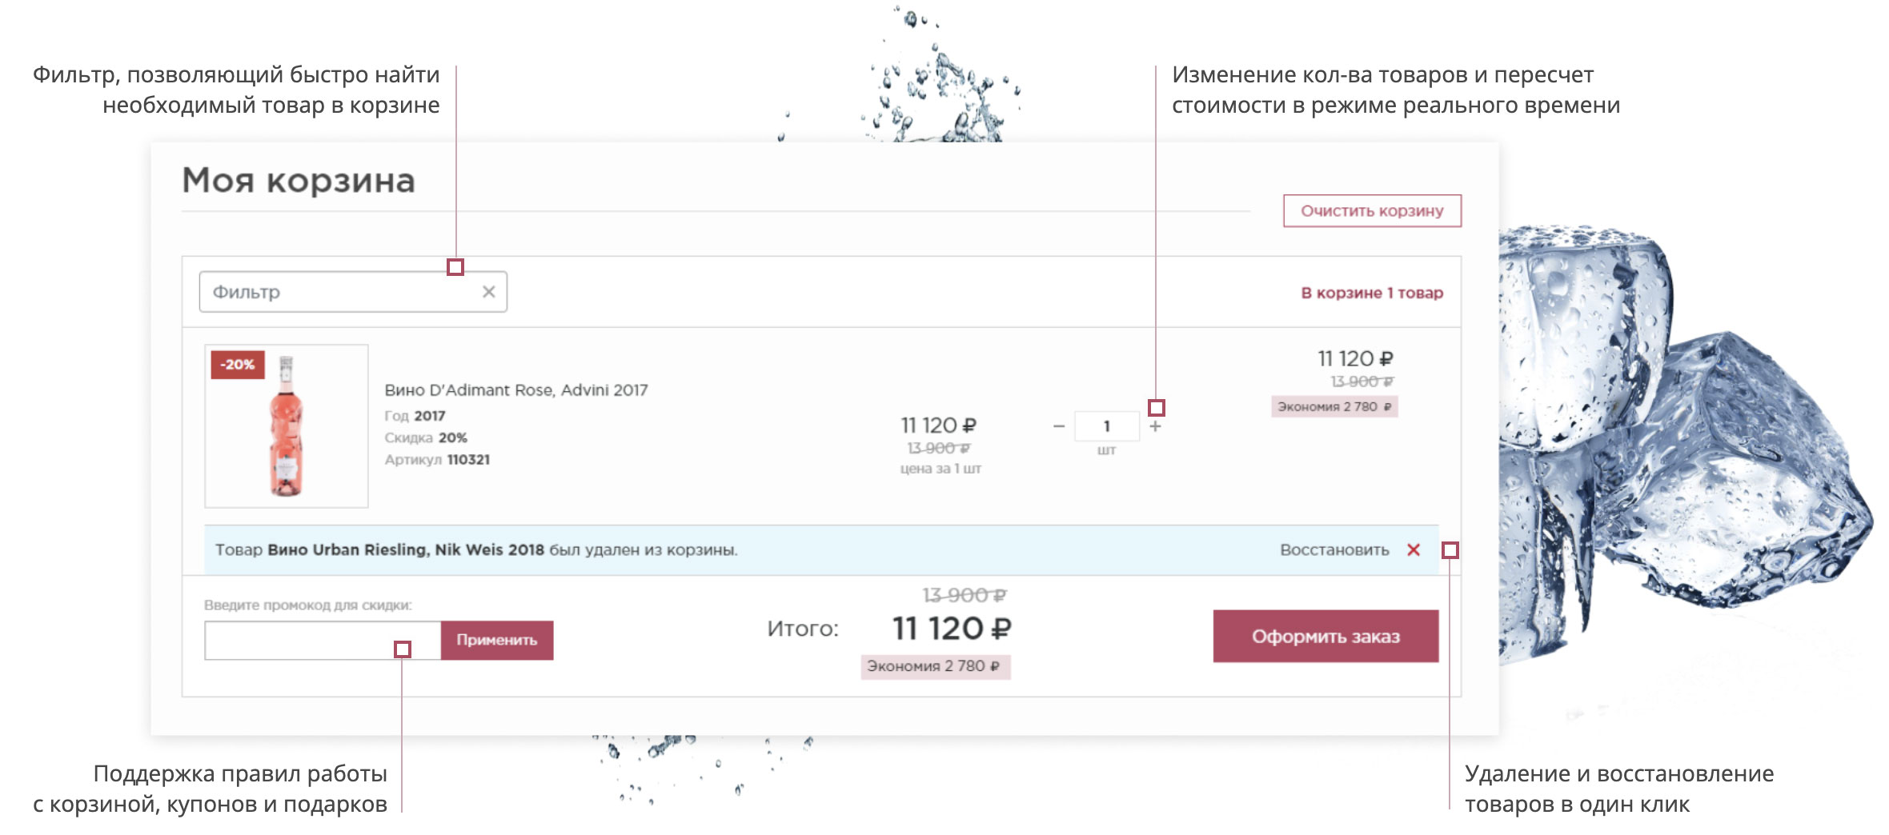This screenshot has width=1889, height=835.
Task: Click the square marker above the plus button
Action: coord(1156,408)
